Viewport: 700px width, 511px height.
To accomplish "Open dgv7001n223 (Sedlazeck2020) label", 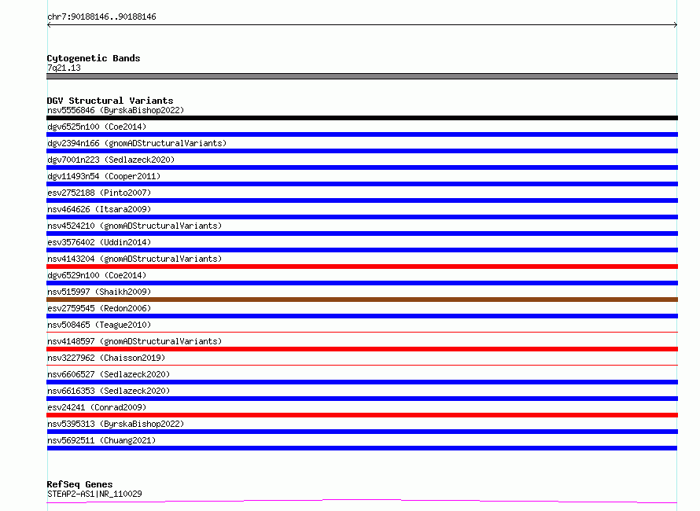I will pos(111,160).
